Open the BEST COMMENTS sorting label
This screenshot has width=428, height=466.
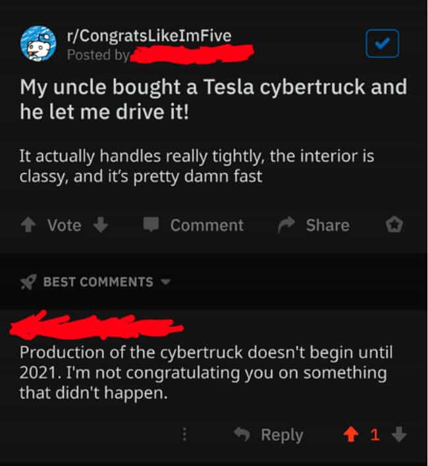(x=98, y=281)
